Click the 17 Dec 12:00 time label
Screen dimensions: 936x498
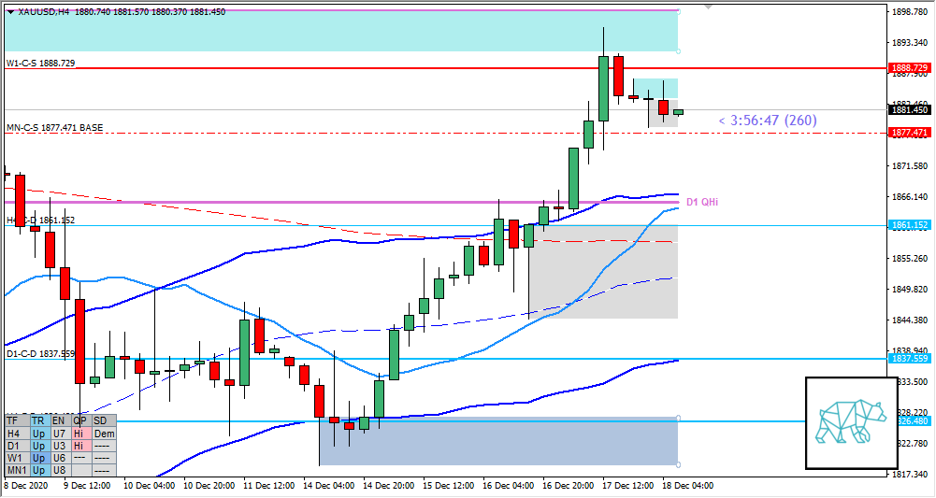tap(628, 486)
